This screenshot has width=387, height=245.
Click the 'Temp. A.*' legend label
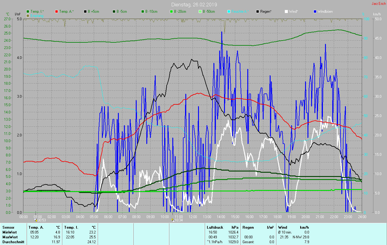pos(66,11)
